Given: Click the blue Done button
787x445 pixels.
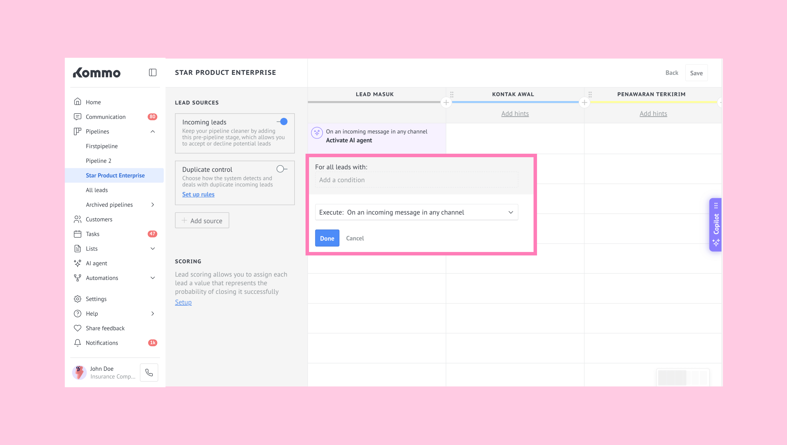Looking at the screenshot, I should click(327, 238).
